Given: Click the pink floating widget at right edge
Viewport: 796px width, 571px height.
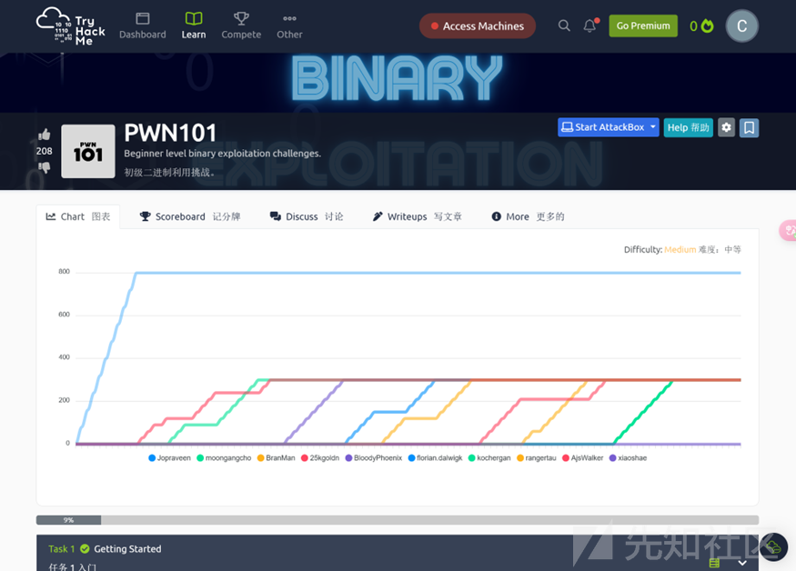Looking at the screenshot, I should (788, 231).
